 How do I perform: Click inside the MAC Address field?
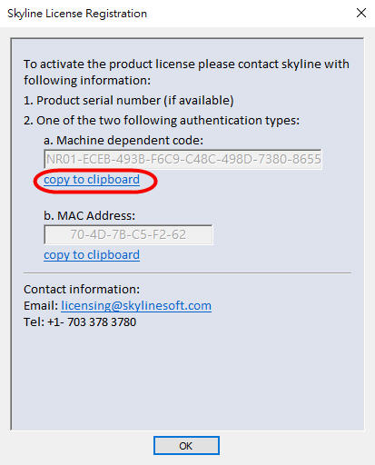[x=128, y=234]
